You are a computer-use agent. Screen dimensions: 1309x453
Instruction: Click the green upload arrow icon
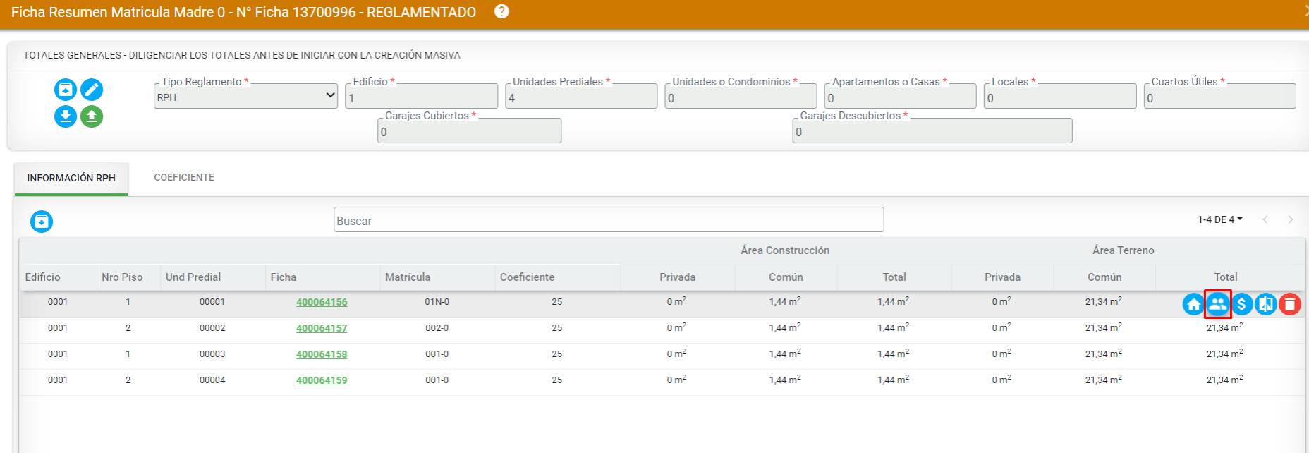92,116
